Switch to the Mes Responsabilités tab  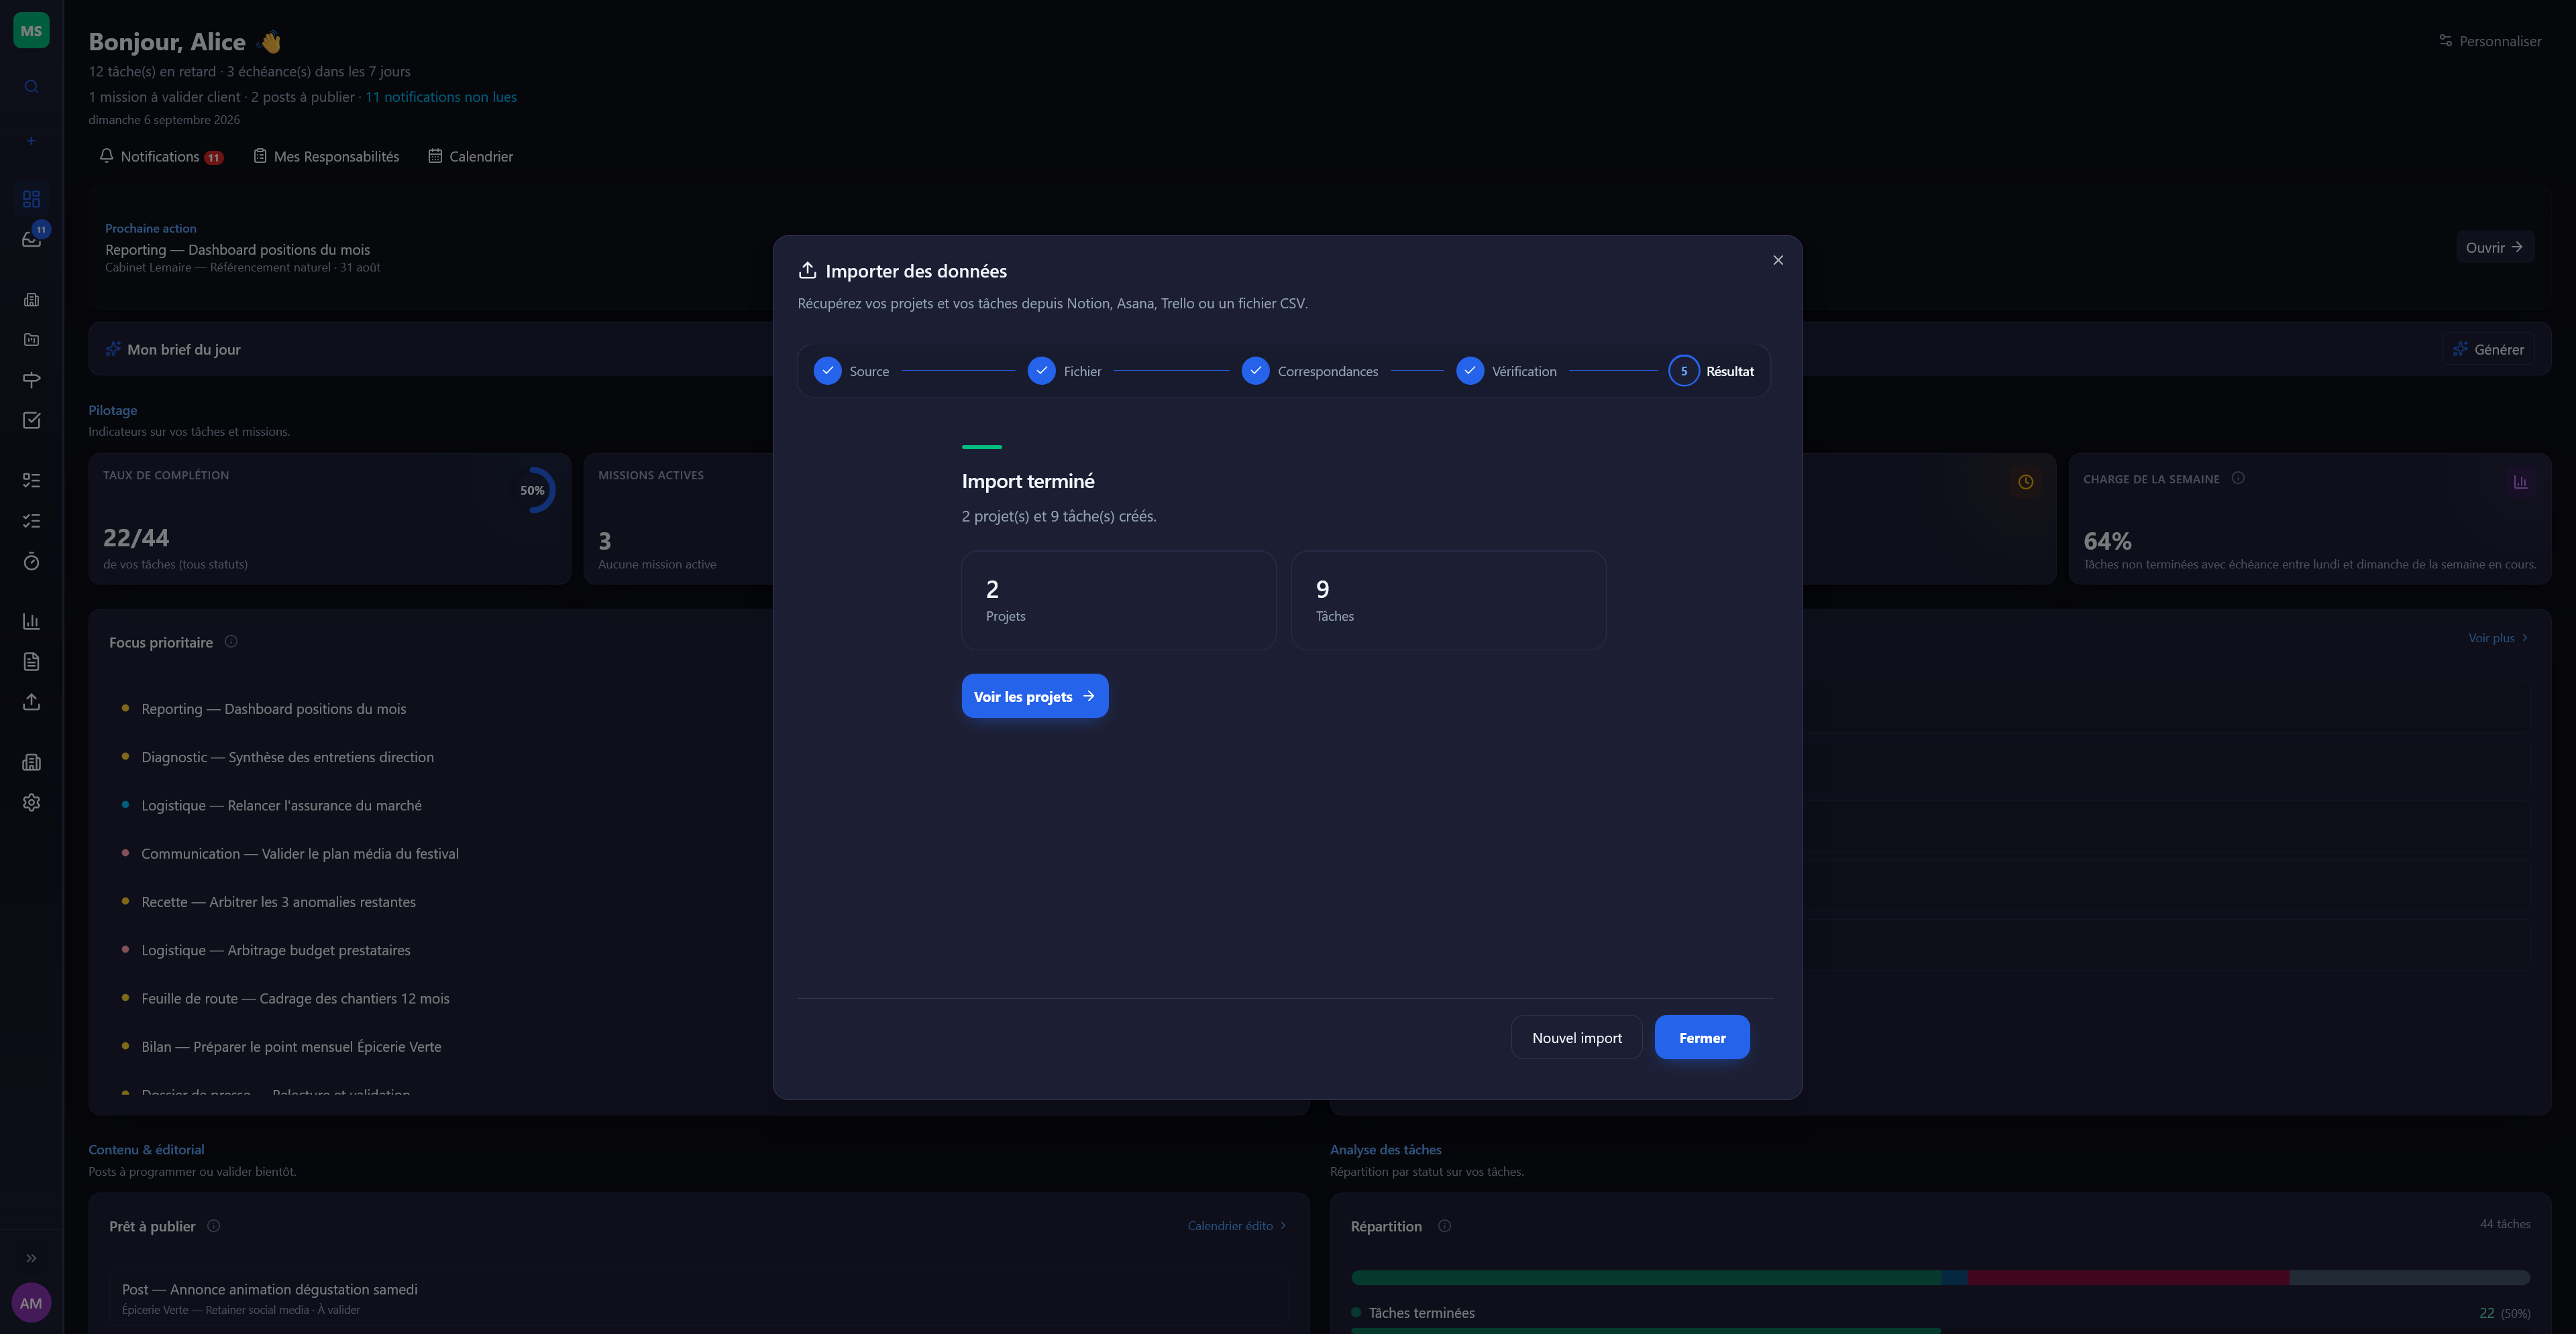pos(326,157)
